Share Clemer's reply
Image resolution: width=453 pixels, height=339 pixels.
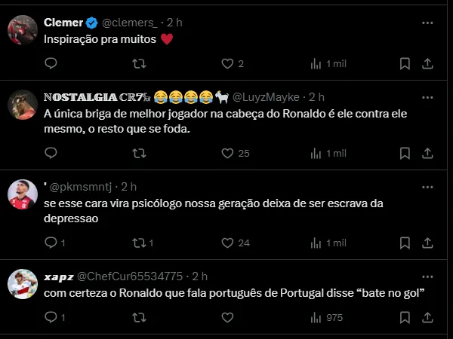point(427,64)
